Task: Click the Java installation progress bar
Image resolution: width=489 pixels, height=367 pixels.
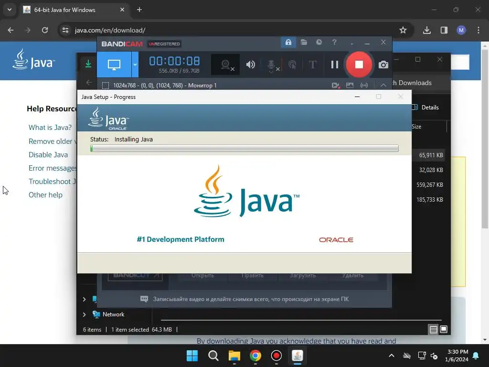Action: (x=244, y=148)
